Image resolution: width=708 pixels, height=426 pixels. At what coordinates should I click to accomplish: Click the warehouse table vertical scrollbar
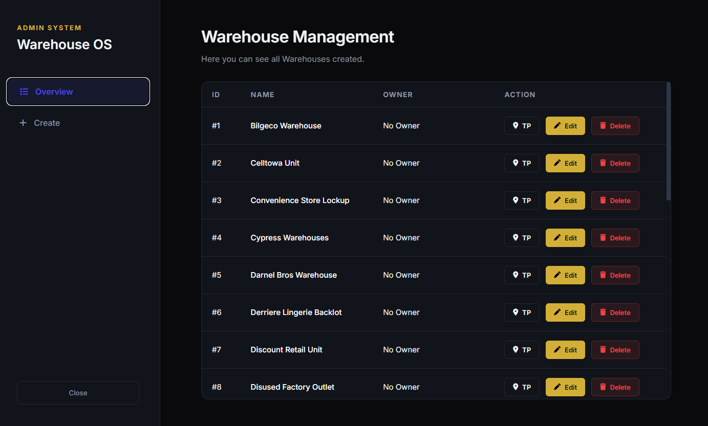[669, 141]
